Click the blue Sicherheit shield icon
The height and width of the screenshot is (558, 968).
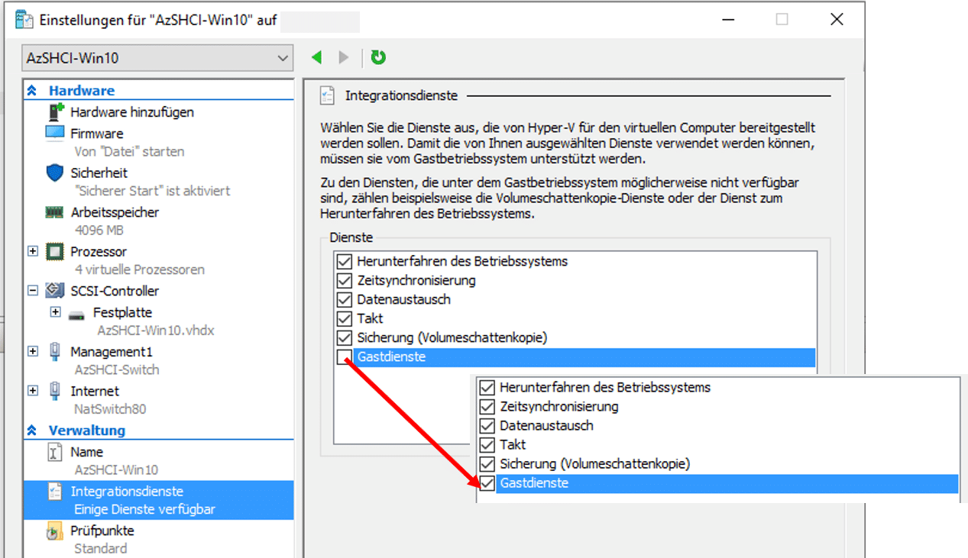pyautogui.click(x=55, y=173)
